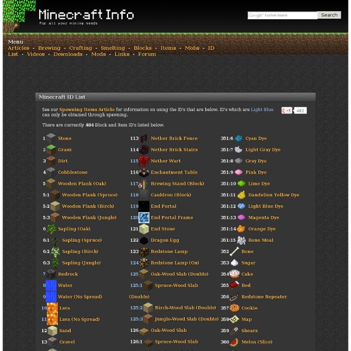Open the Spawning Items Article link
Screen dimensions: 351x351
point(87,109)
